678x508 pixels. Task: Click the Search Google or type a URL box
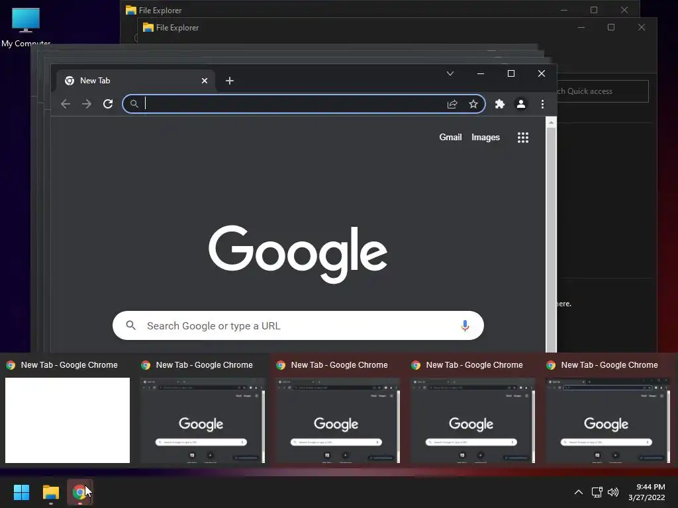click(x=298, y=325)
